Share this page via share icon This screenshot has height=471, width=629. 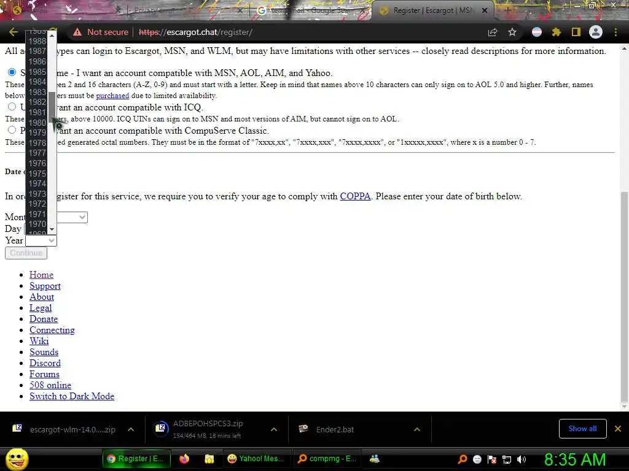click(x=493, y=32)
